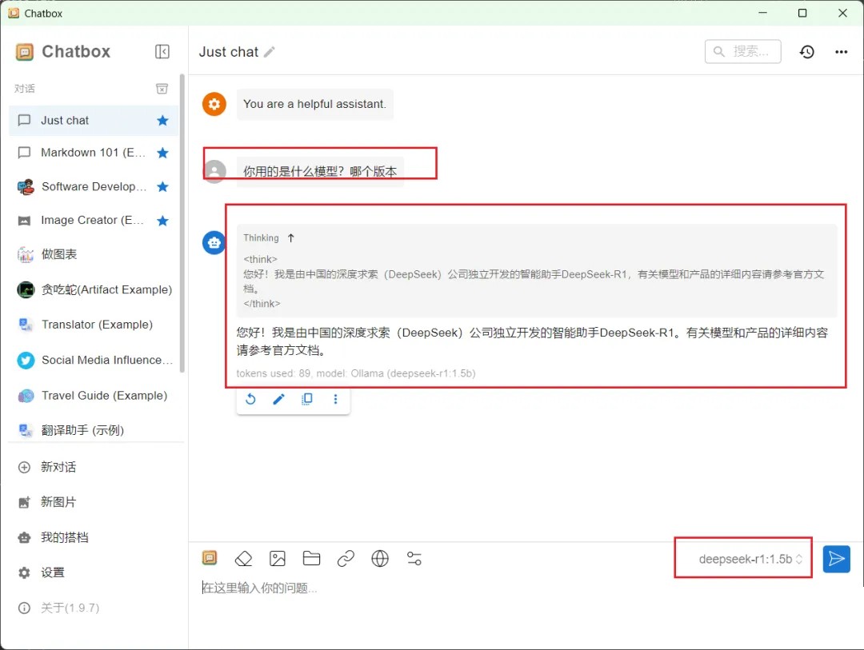Open Image Creator conversation

[94, 221]
